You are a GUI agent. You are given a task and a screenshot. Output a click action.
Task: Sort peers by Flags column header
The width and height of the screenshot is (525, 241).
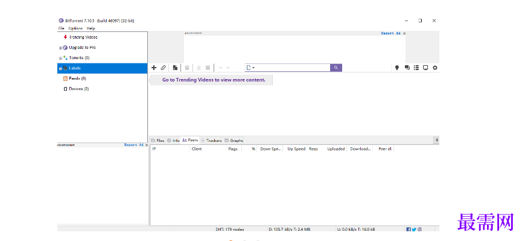tap(234, 149)
